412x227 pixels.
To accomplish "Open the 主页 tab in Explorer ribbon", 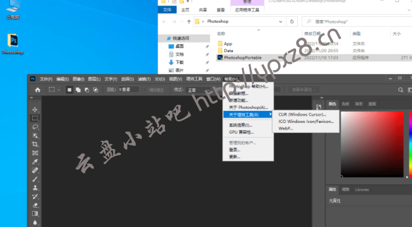I will tap(185, 10).
